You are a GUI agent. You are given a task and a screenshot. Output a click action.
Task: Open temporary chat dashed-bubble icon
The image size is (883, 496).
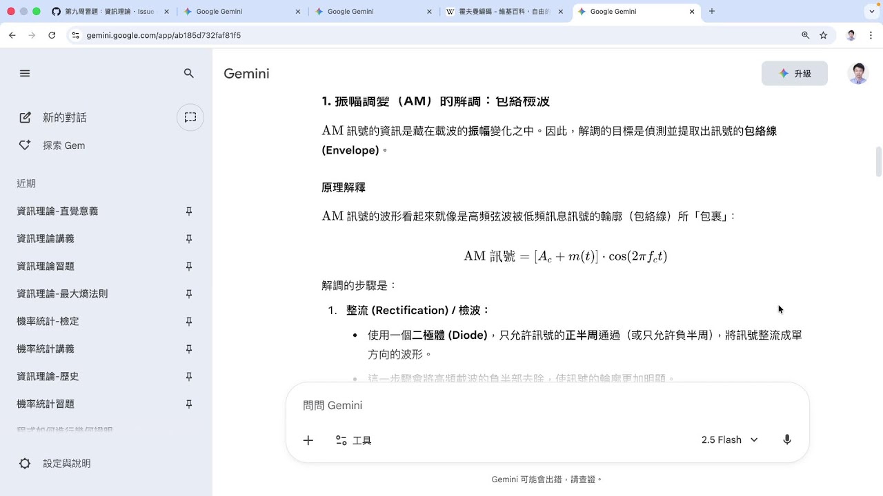coord(190,117)
